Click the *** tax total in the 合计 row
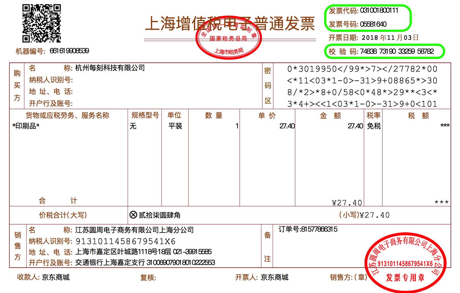Image resolution: width=460 pixels, height=293 pixels. point(441,202)
